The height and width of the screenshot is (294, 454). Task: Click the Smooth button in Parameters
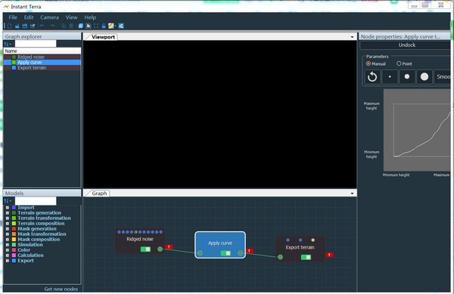[443, 77]
